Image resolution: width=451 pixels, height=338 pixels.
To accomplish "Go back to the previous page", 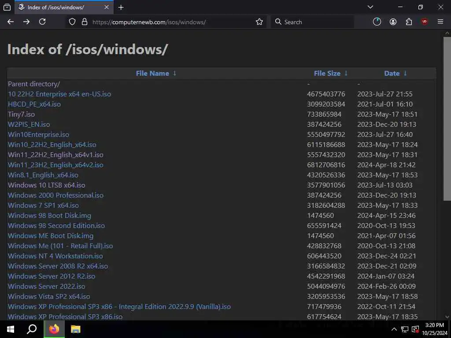I will pos(11,22).
